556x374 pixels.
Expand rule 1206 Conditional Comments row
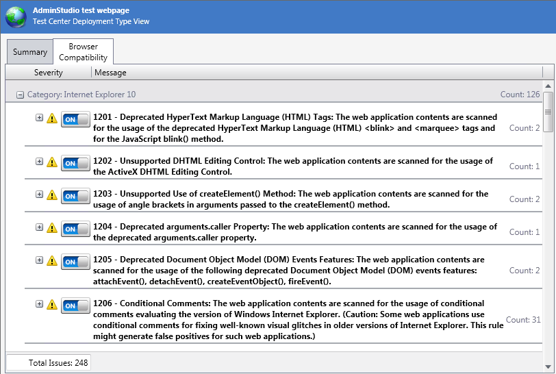(x=39, y=304)
